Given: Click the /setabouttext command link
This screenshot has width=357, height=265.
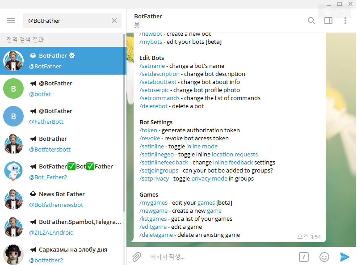Looking at the screenshot, I should point(158,82).
